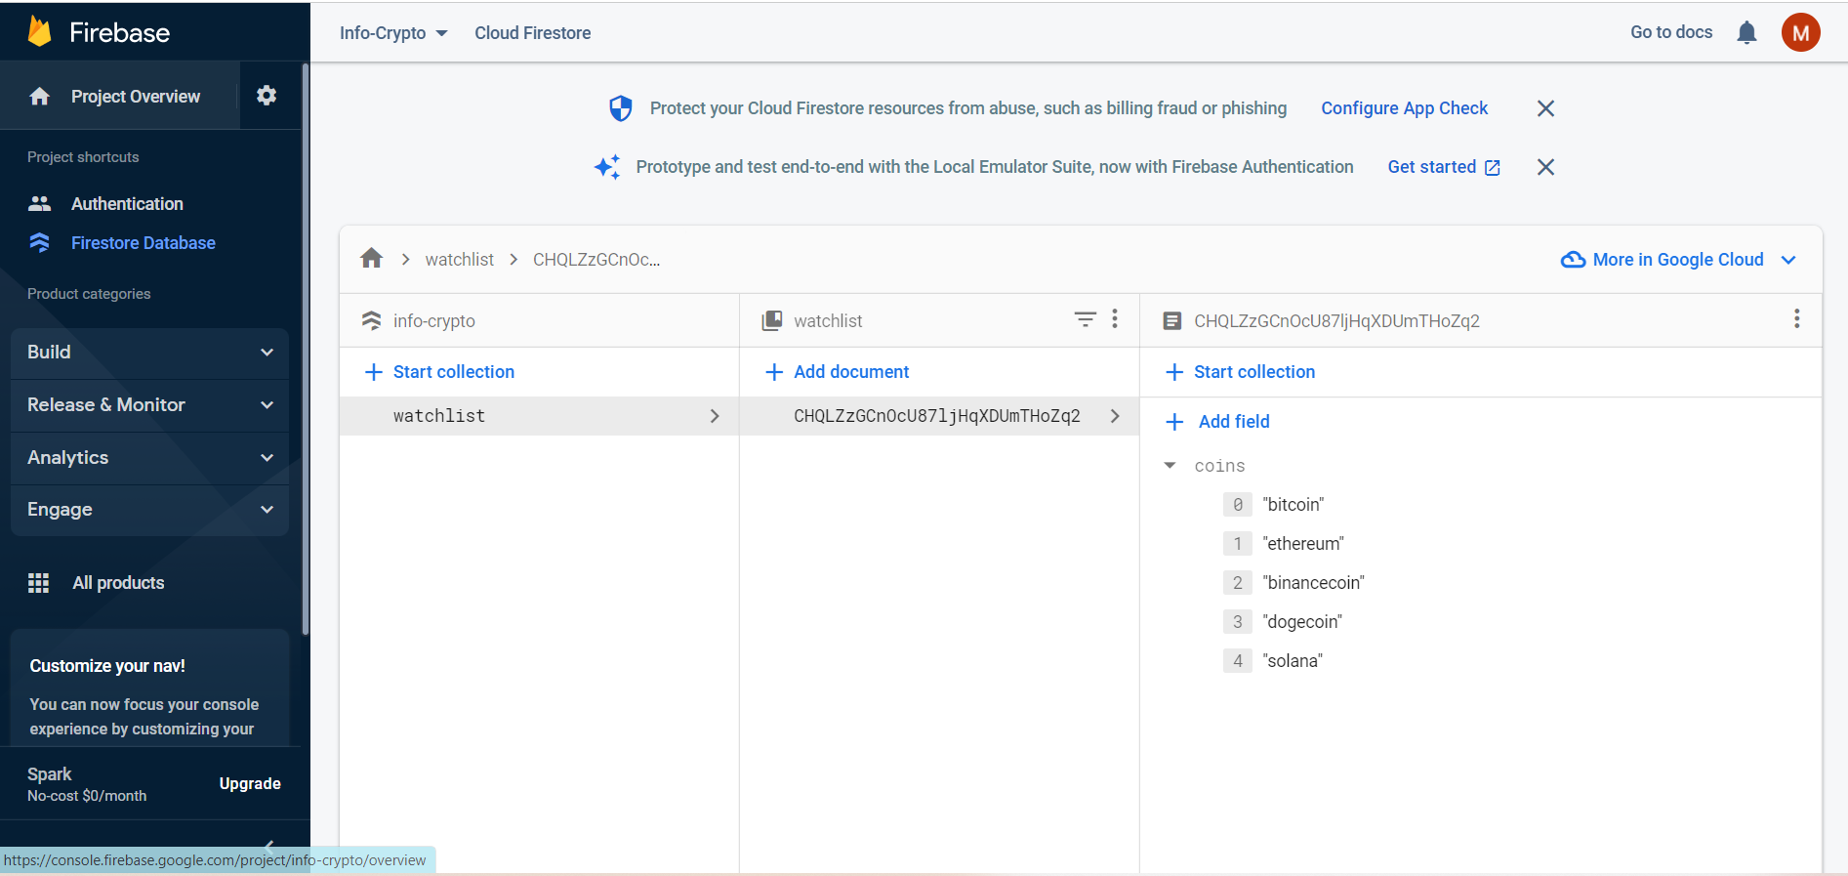Open document CHQLZz three-dot options menu

coord(1796,319)
